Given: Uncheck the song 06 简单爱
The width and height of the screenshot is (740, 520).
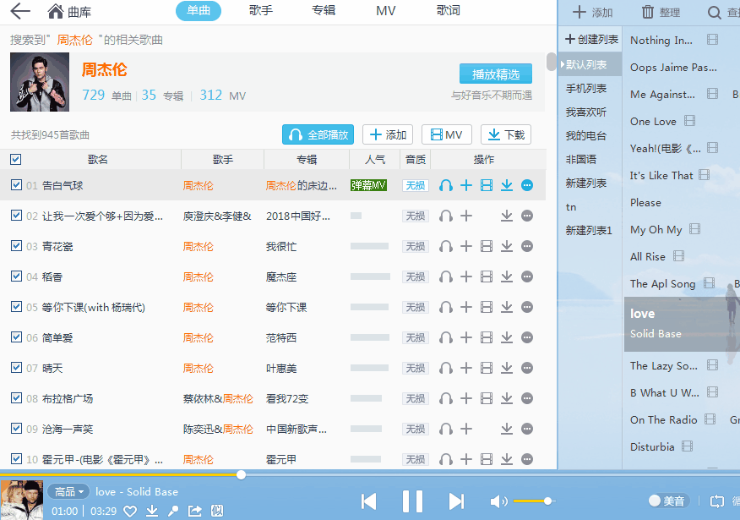Looking at the screenshot, I should click(16, 337).
